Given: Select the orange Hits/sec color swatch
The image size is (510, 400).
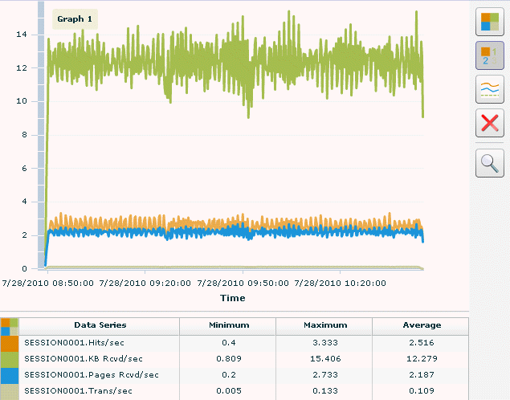Looking at the screenshot, I should pos(10,344).
